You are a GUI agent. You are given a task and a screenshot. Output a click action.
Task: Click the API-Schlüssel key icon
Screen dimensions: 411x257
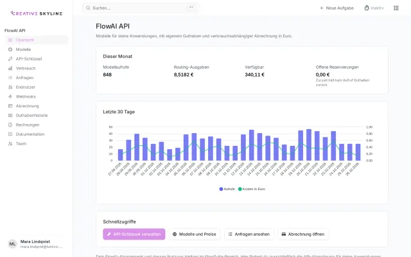pos(10,58)
